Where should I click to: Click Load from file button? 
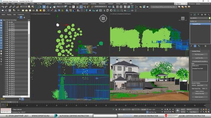click(199, 58)
